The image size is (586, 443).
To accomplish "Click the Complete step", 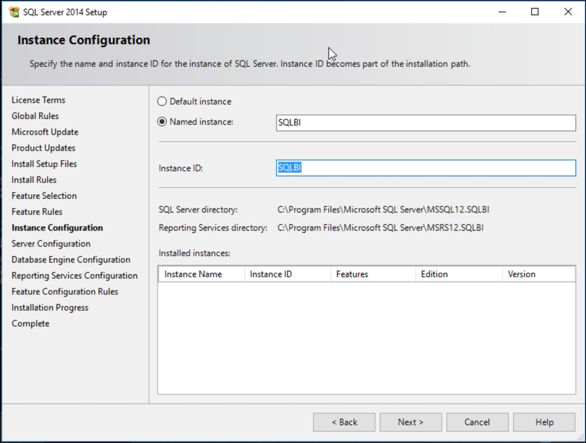I will pyautogui.click(x=30, y=323).
